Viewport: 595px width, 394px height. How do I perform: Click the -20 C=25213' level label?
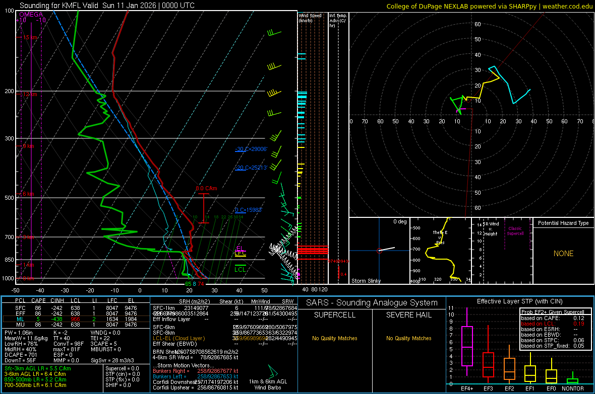[x=251, y=168]
